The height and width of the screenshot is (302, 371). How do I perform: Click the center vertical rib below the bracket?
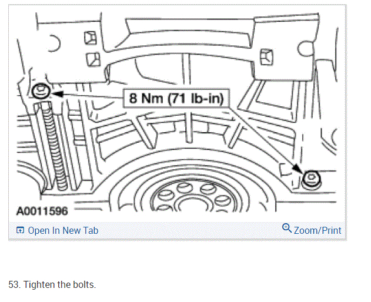(186, 98)
